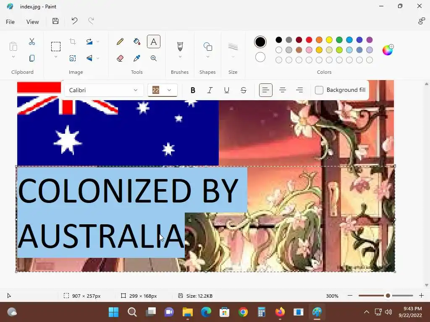
Task: Click the Paste clipboard icon
Action: point(13,47)
